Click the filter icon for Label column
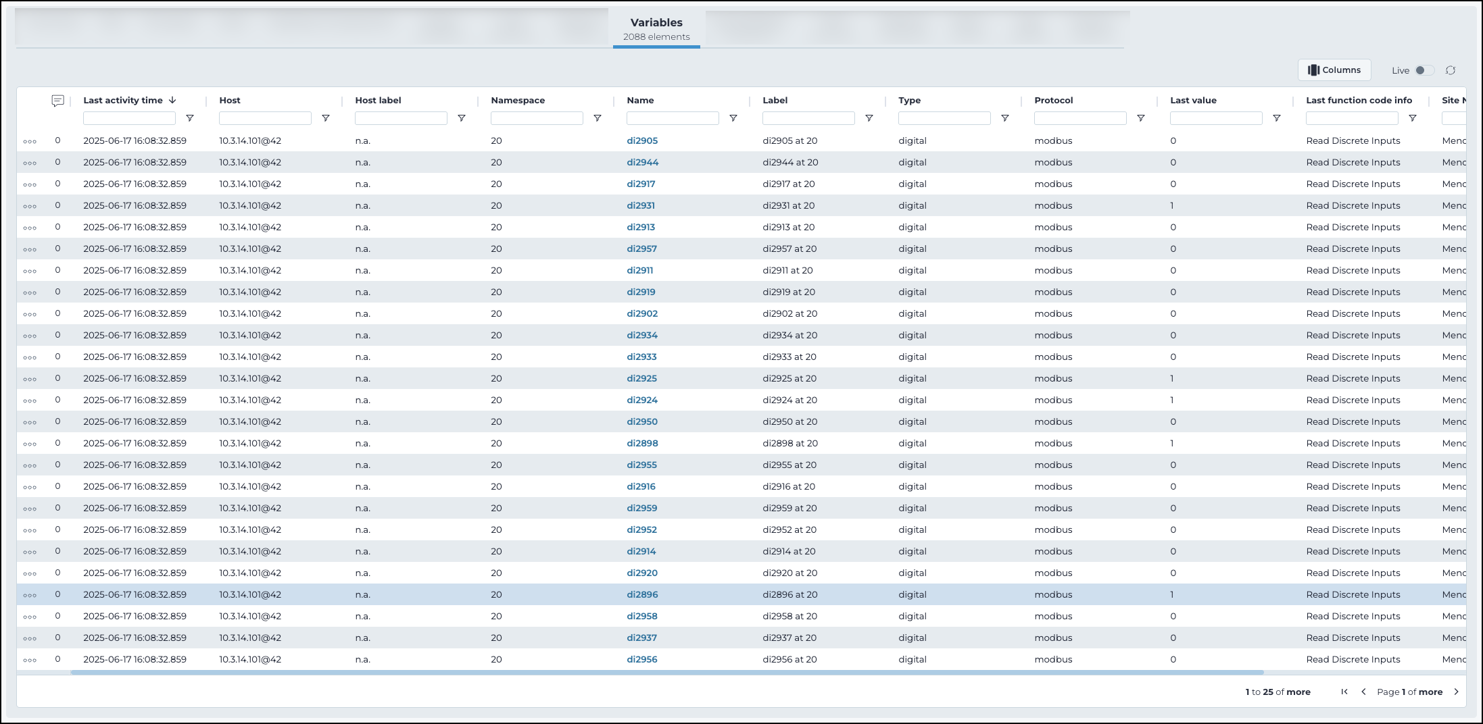This screenshot has width=1483, height=724. click(869, 118)
